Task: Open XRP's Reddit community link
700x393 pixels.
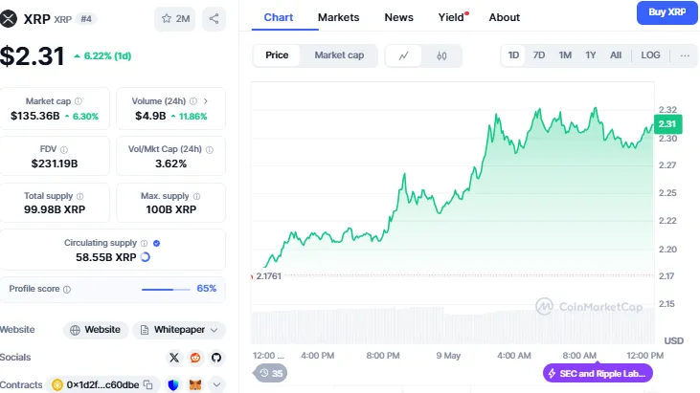Action: (195, 357)
